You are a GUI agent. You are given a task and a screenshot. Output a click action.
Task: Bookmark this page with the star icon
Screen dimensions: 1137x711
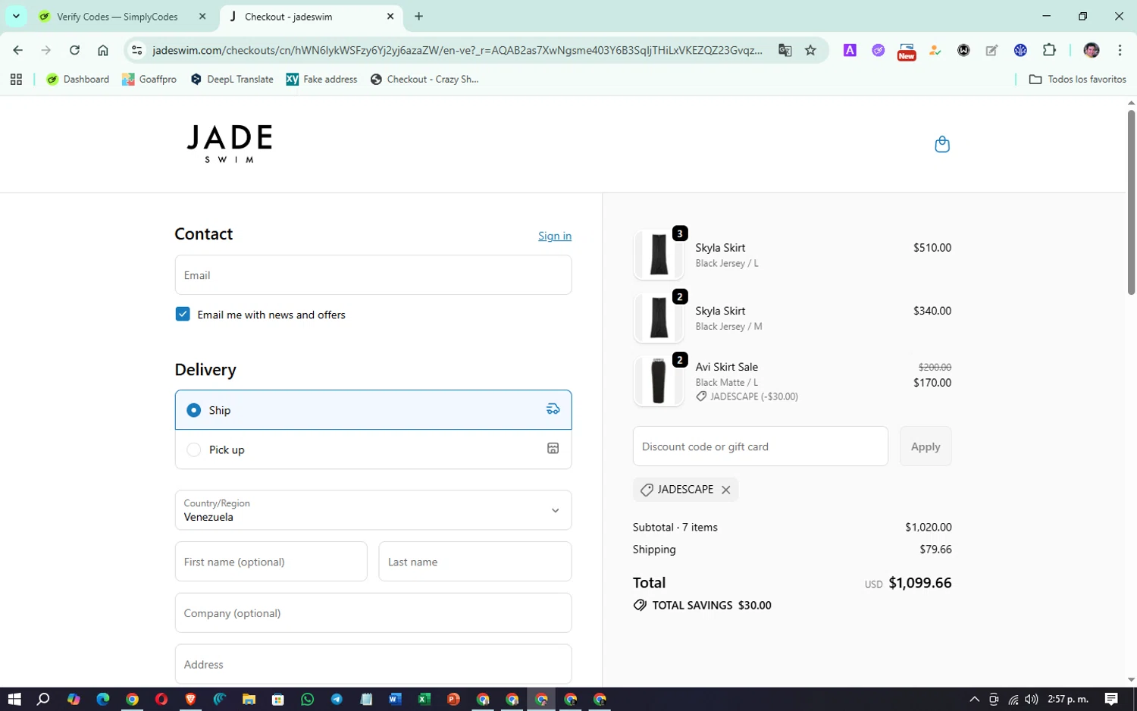click(810, 50)
